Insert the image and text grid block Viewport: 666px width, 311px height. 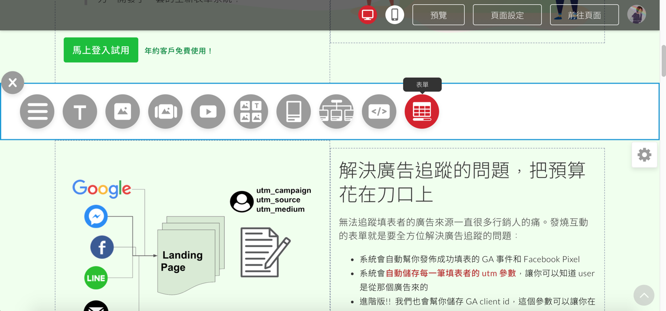click(x=251, y=112)
